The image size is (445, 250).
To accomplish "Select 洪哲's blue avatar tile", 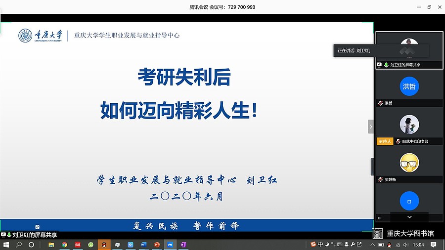I will (x=409, y=86).
